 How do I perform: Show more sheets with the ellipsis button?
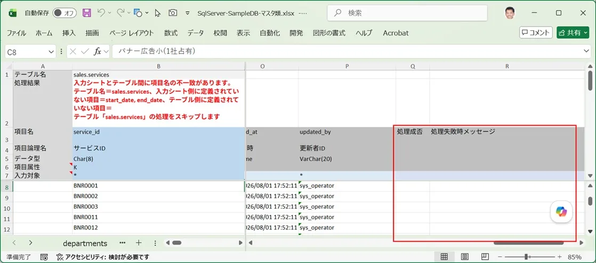click(x=122, y=243)
